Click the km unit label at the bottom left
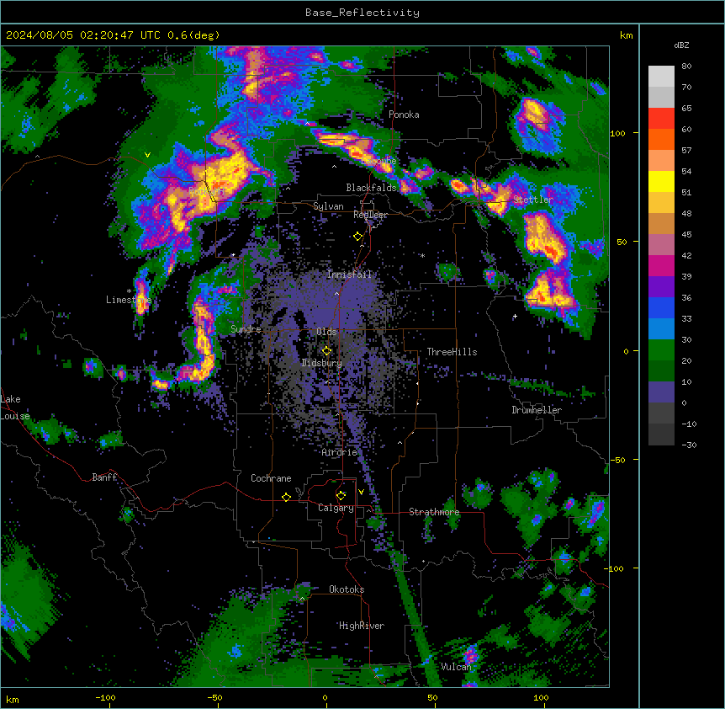This screenshot has height=709, width=725. (13, 699)
